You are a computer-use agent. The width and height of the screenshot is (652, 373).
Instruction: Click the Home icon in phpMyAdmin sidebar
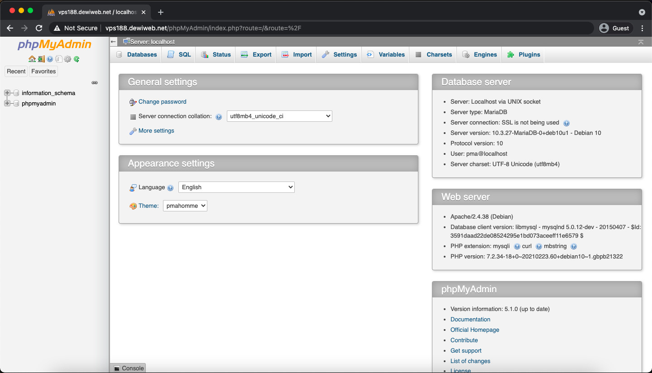32,59
